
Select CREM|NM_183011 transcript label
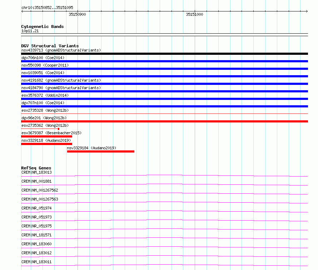(36, 262)
